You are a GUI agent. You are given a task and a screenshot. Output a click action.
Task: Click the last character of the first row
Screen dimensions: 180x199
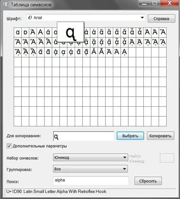[163, 33]
